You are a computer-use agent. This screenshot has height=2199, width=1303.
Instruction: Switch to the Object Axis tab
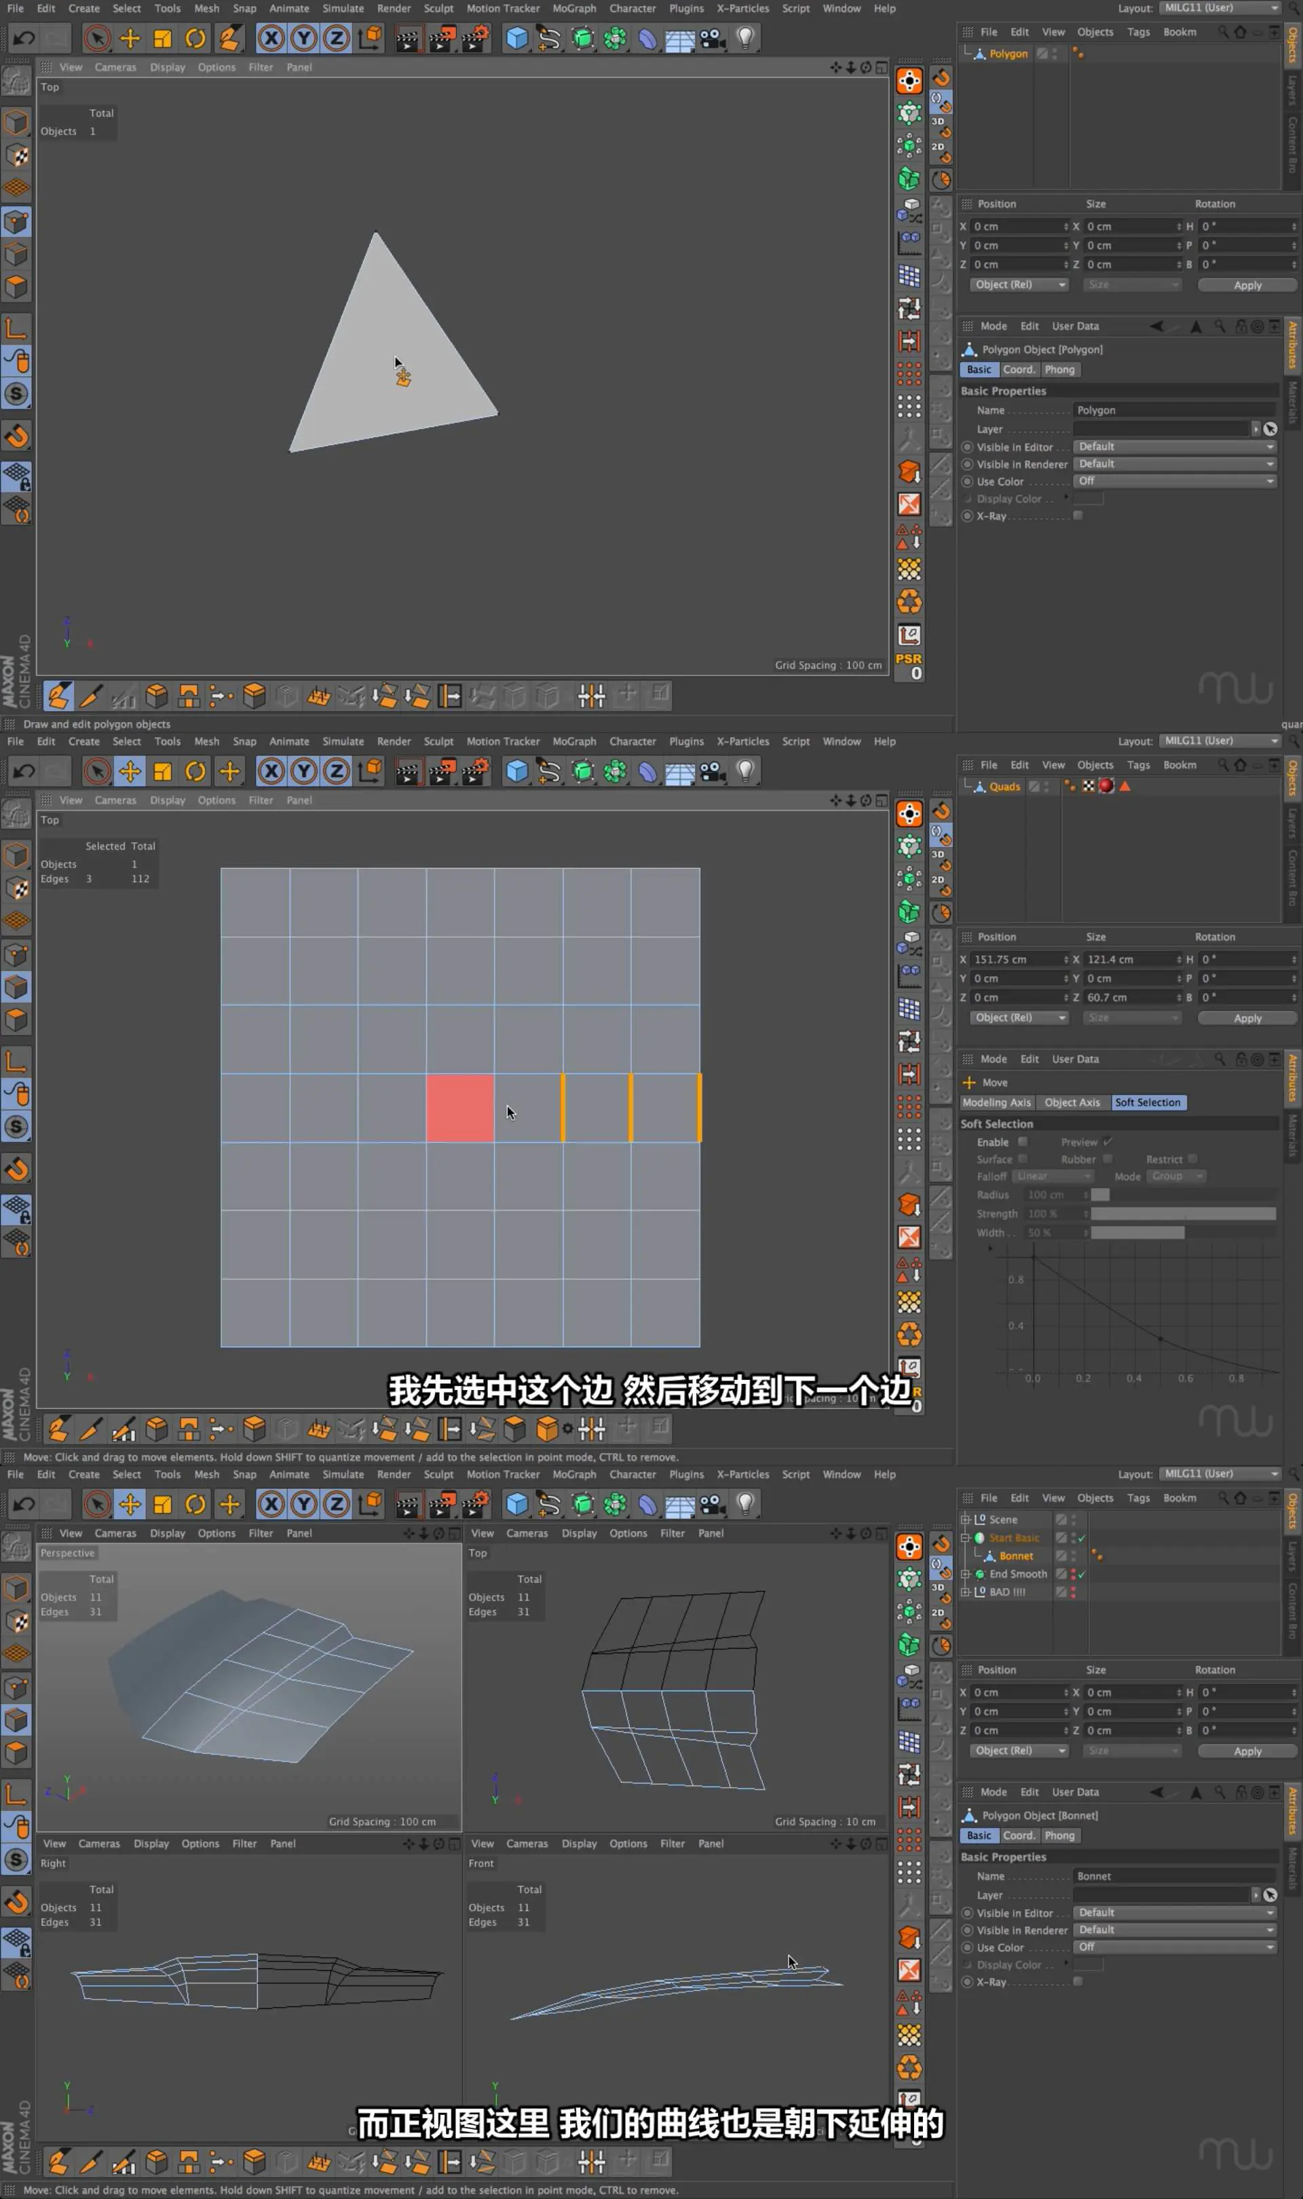1072,1102
